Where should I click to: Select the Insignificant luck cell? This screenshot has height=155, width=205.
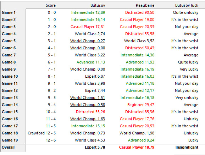click(187, 147)
